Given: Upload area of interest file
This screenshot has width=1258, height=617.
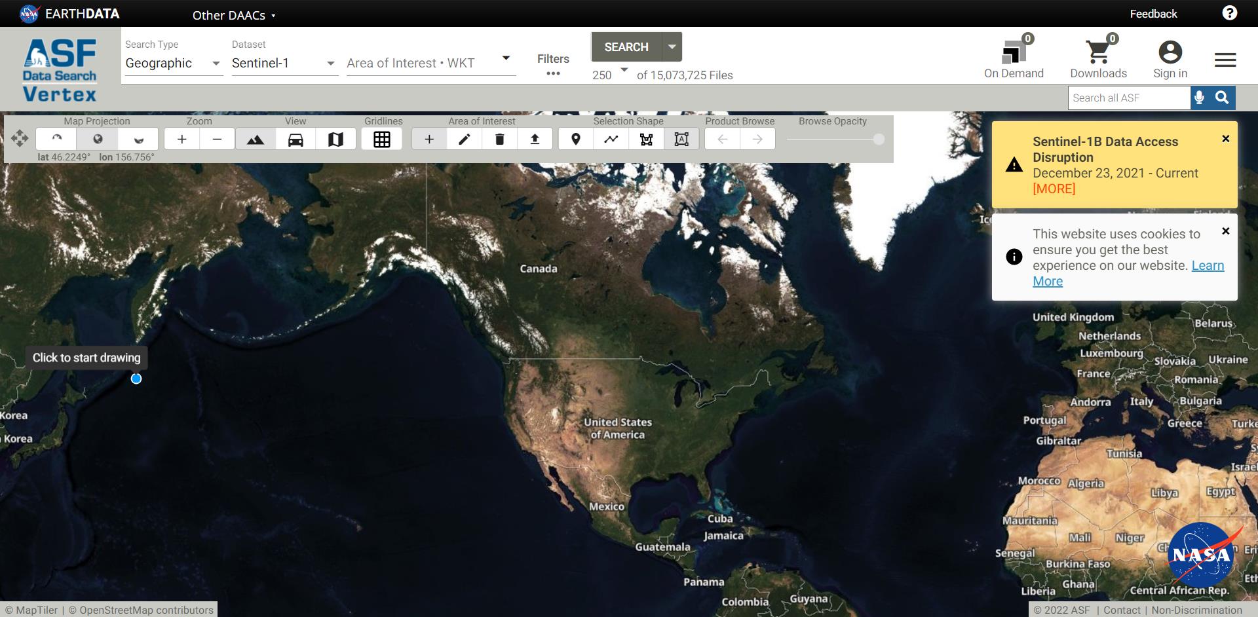Looking at the screenshot, I should tap(535, 139).
